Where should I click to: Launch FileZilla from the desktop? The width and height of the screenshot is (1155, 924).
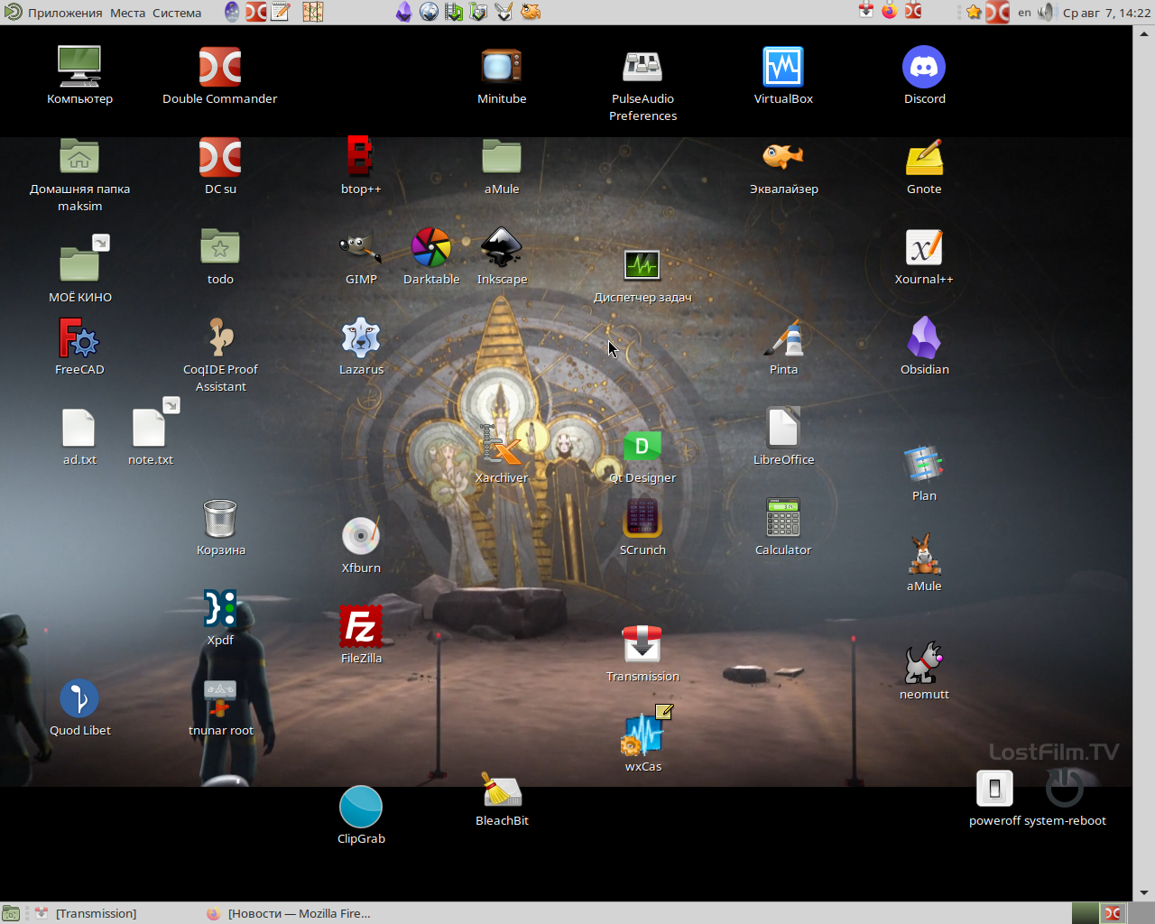361,627
